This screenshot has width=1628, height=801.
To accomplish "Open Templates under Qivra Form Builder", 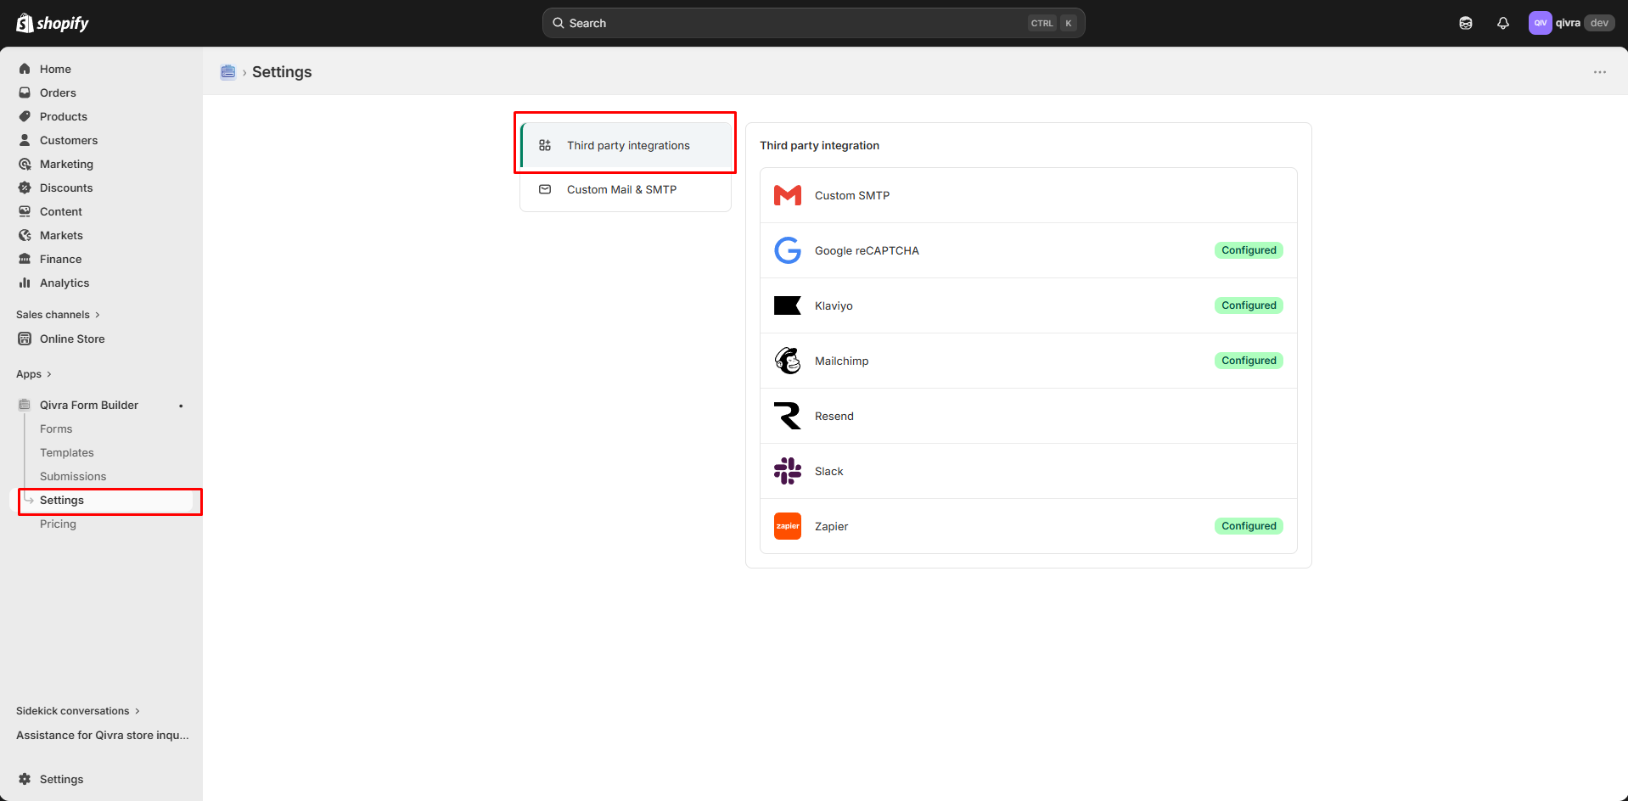I will pyautogui.click(x=67, y=452).
